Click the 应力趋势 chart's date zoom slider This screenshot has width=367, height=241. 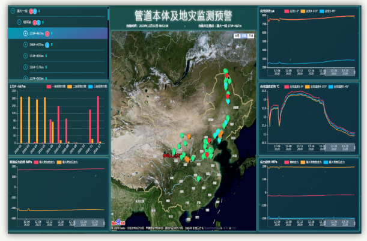pyautogui.click(x=339, y=223)
